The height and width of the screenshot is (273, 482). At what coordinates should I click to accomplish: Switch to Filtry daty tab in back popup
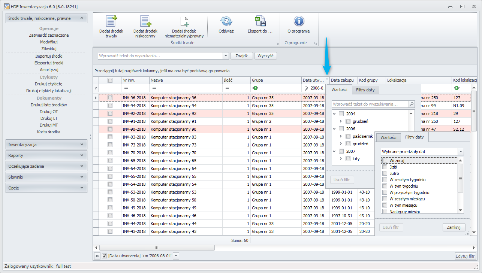click(365, 90)
